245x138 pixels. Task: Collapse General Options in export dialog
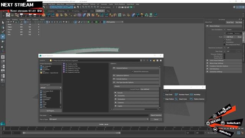[x=136, y=68]
